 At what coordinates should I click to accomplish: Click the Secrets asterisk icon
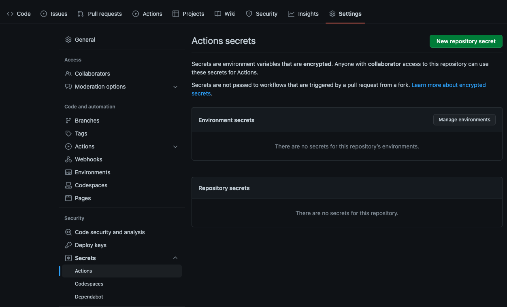click(x=68, y=258)
